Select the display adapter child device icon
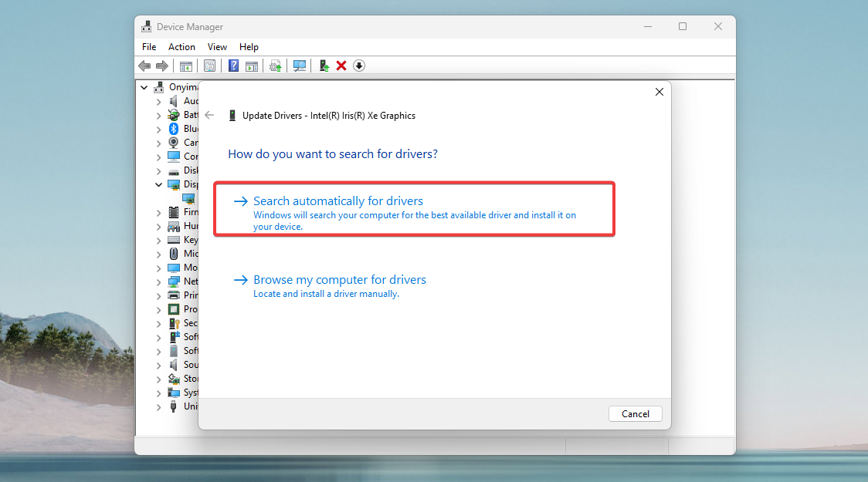 pyautogui.click(x=188, y=198)
